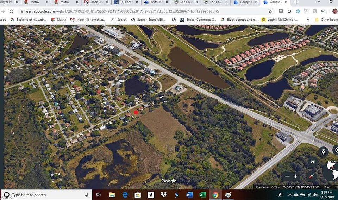Open Excel from taskbar
The width and height of the screenshot is (338, 200).
pos(202,195)
